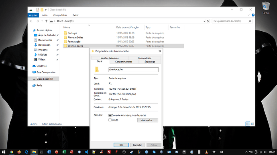Open Microsoft Edge from the taskbar
Image resolution: width=277 pixels, height=155 pixels.
(26, 152)
